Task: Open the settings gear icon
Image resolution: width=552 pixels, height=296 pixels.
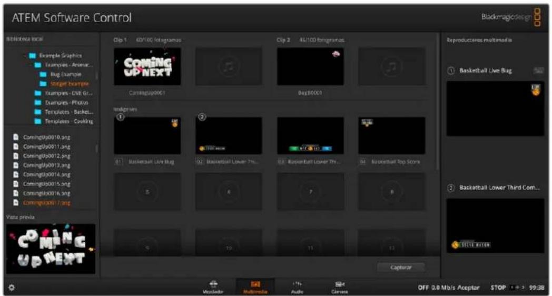Action: pos(11,288)
